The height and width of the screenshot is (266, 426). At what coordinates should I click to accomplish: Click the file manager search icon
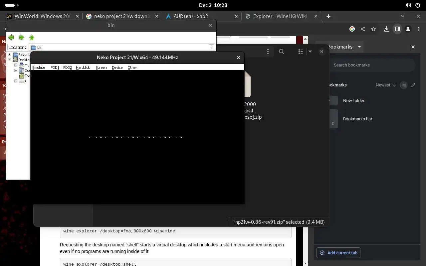[282, 52]
